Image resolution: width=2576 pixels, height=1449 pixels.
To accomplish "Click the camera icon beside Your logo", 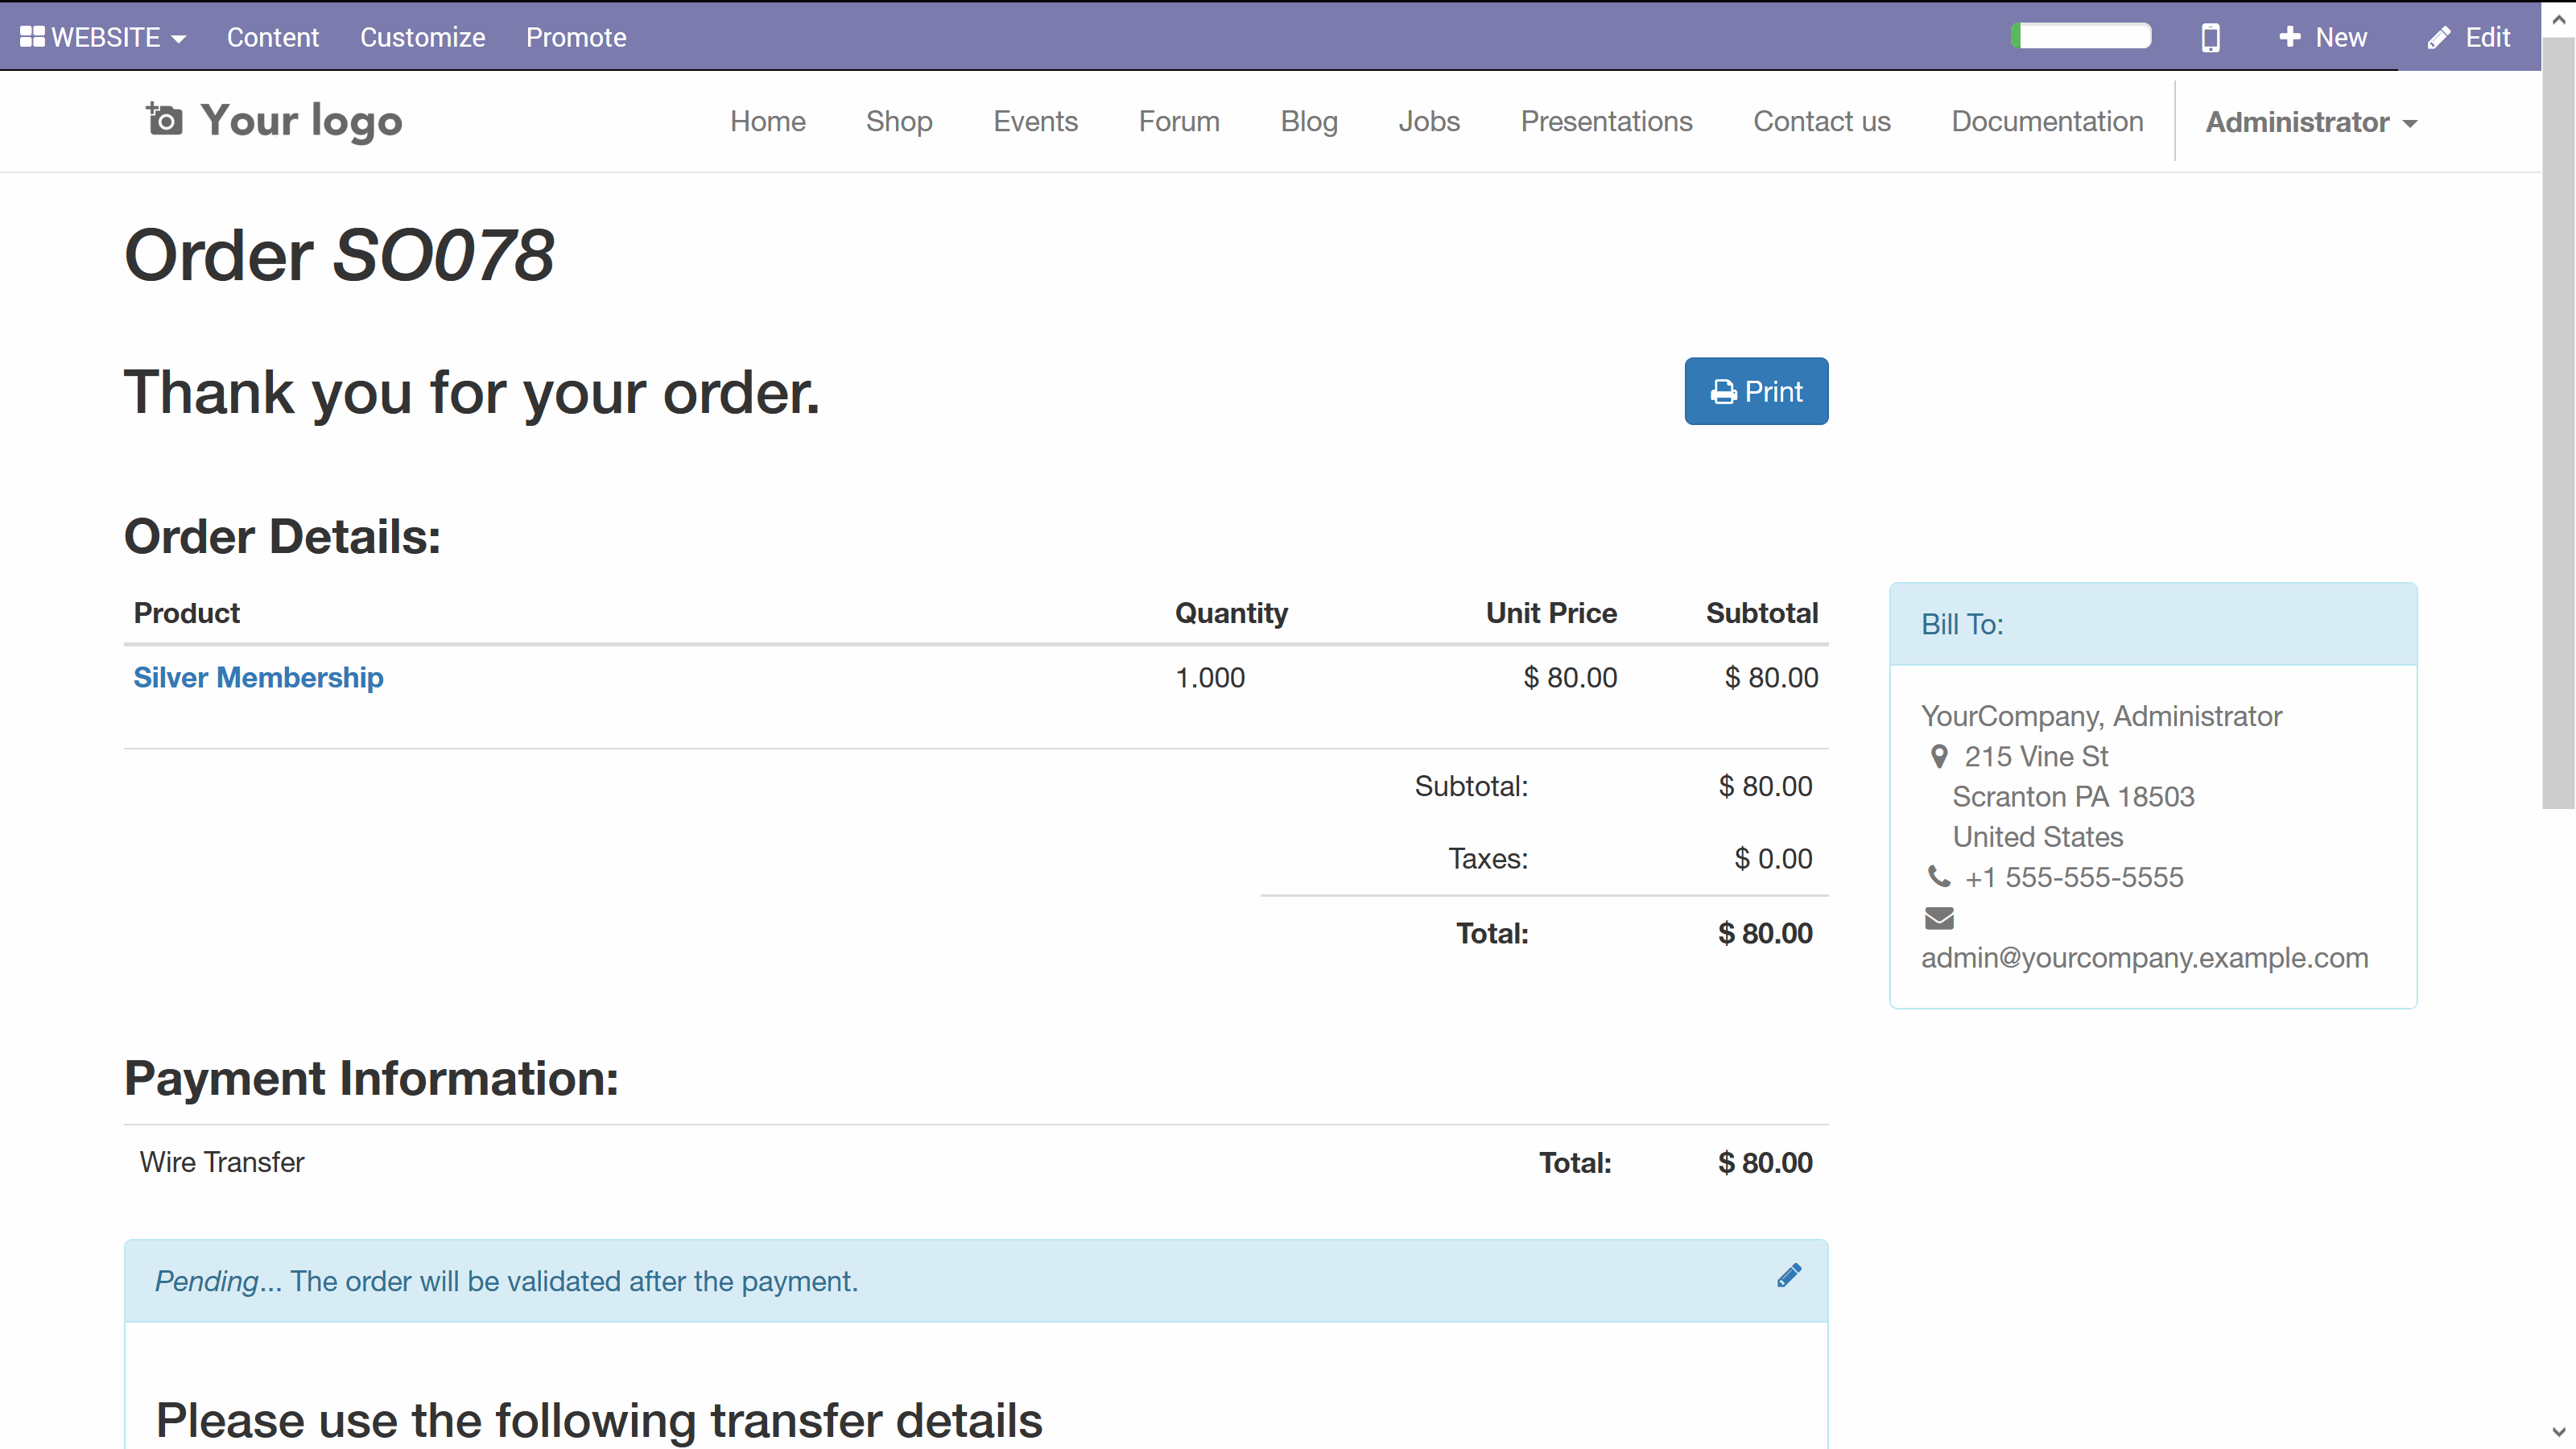I will click(164, 119).
